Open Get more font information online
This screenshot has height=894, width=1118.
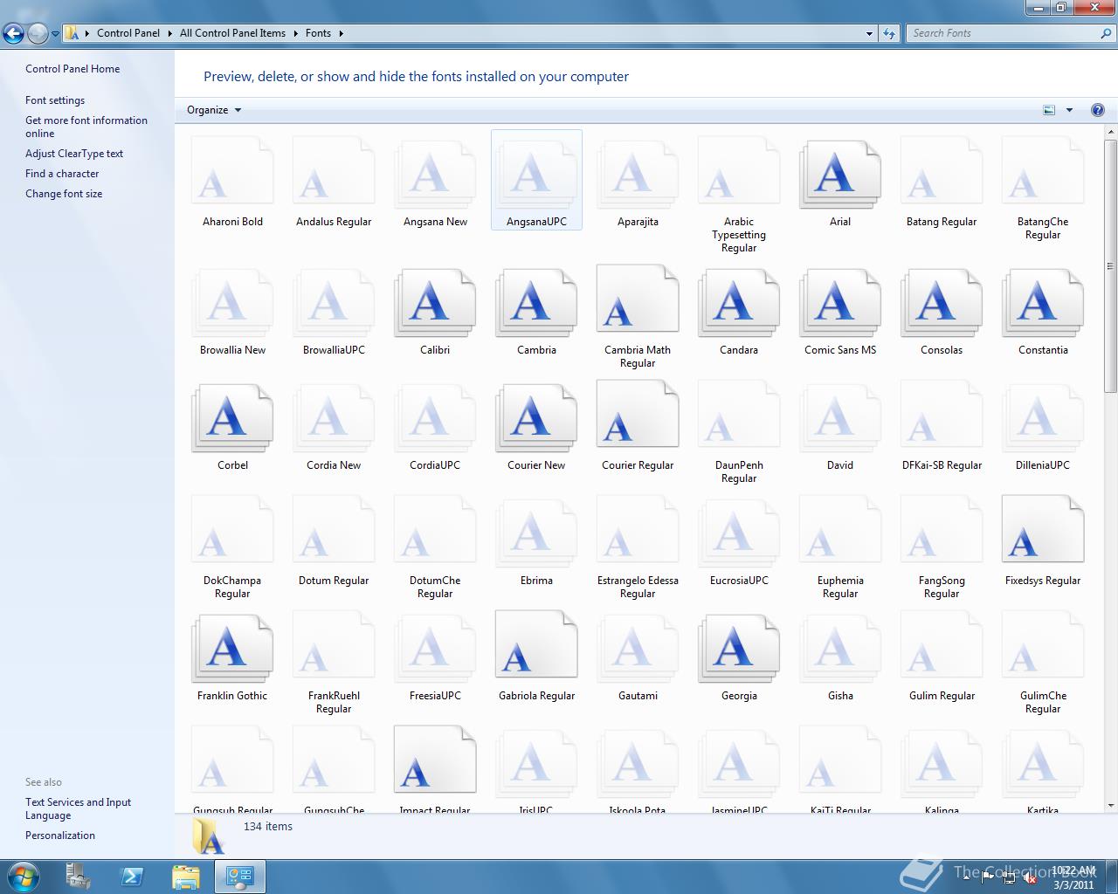tap(86, 127)
